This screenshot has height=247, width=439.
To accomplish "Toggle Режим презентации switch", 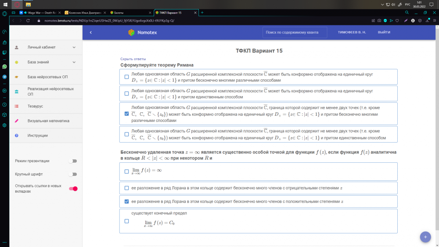I will [x=73, y=161].
